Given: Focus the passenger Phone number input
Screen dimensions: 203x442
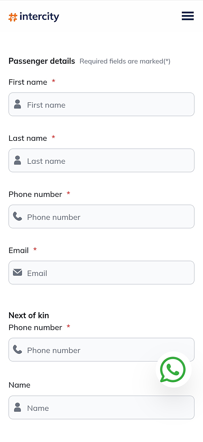Looking at the screenshot, I should point(107,217).
